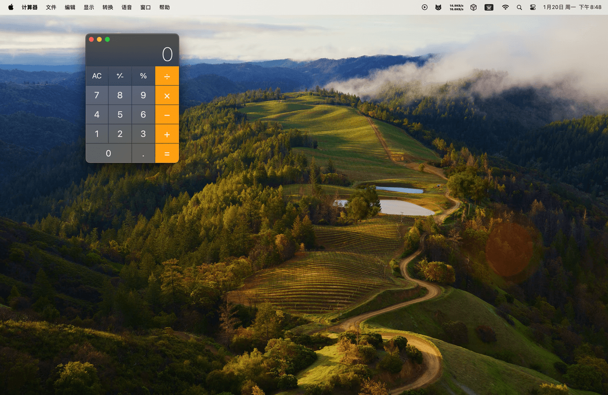This screenshot has width=608, height=395.
Task: Toggle sign with the plus/minus key
Action: 120,76
